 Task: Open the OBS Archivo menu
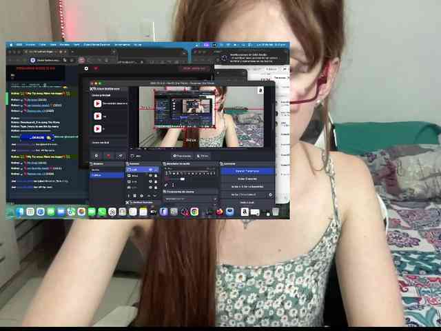coord(30,44)
